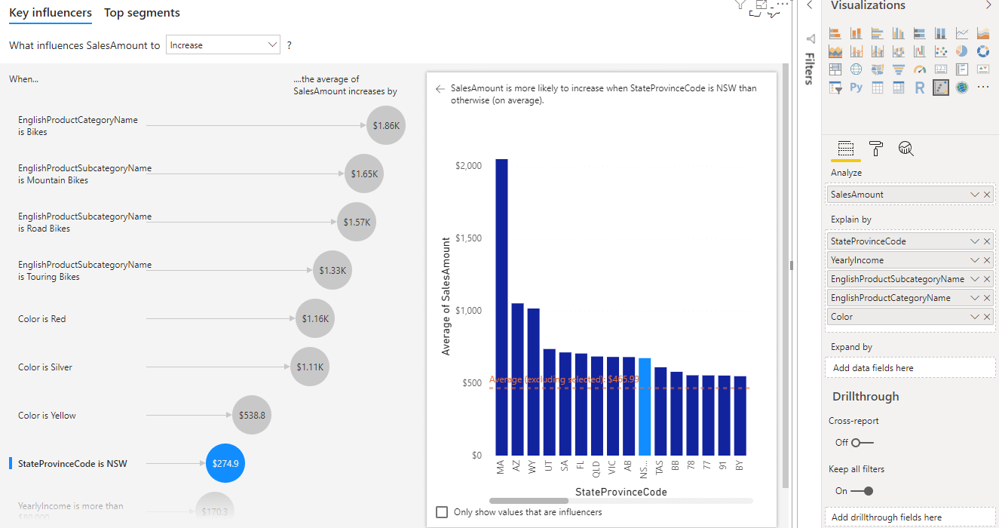Image resolution: width=999 pixels, height=528 pixels.
Task: Select the pie chart visualization
Action: [961, 51]
